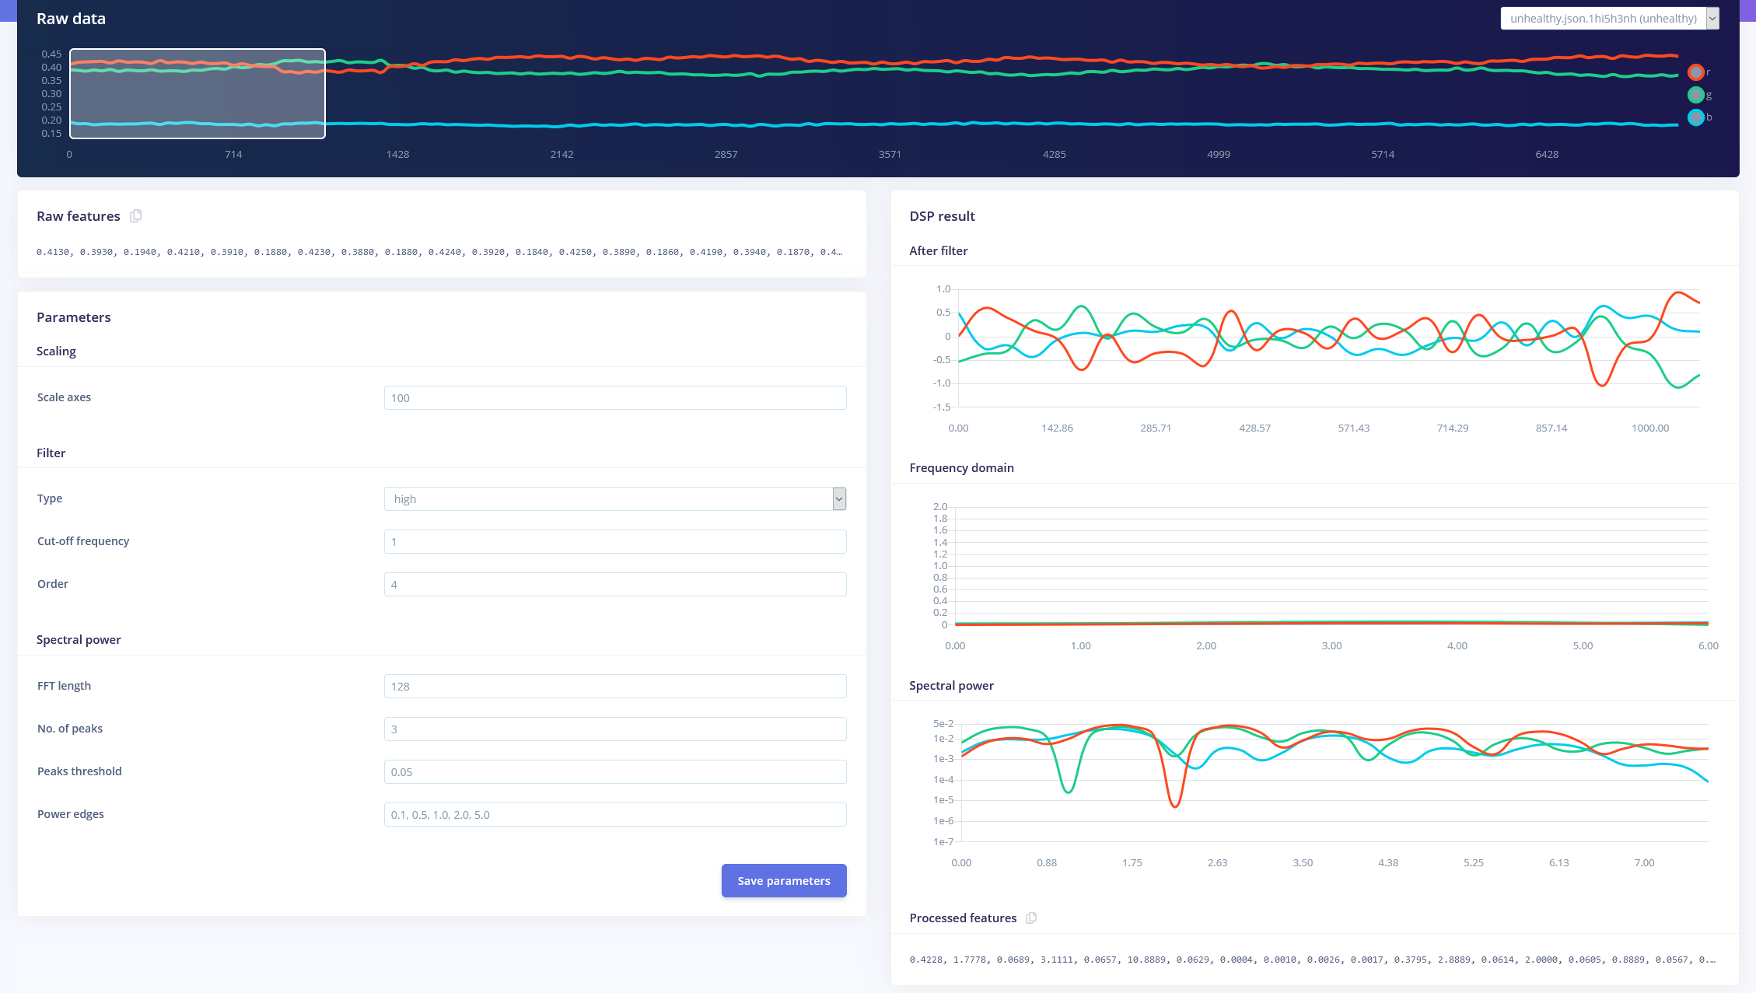Toggle the red 'r' axis legend

coord(1696,72)
